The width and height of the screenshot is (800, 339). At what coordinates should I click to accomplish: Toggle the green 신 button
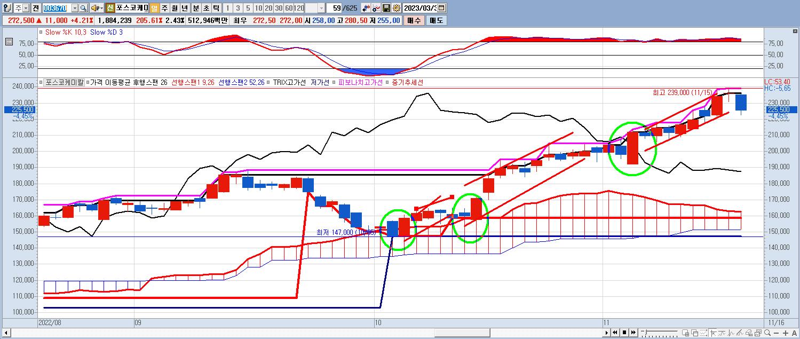(109, 8)
